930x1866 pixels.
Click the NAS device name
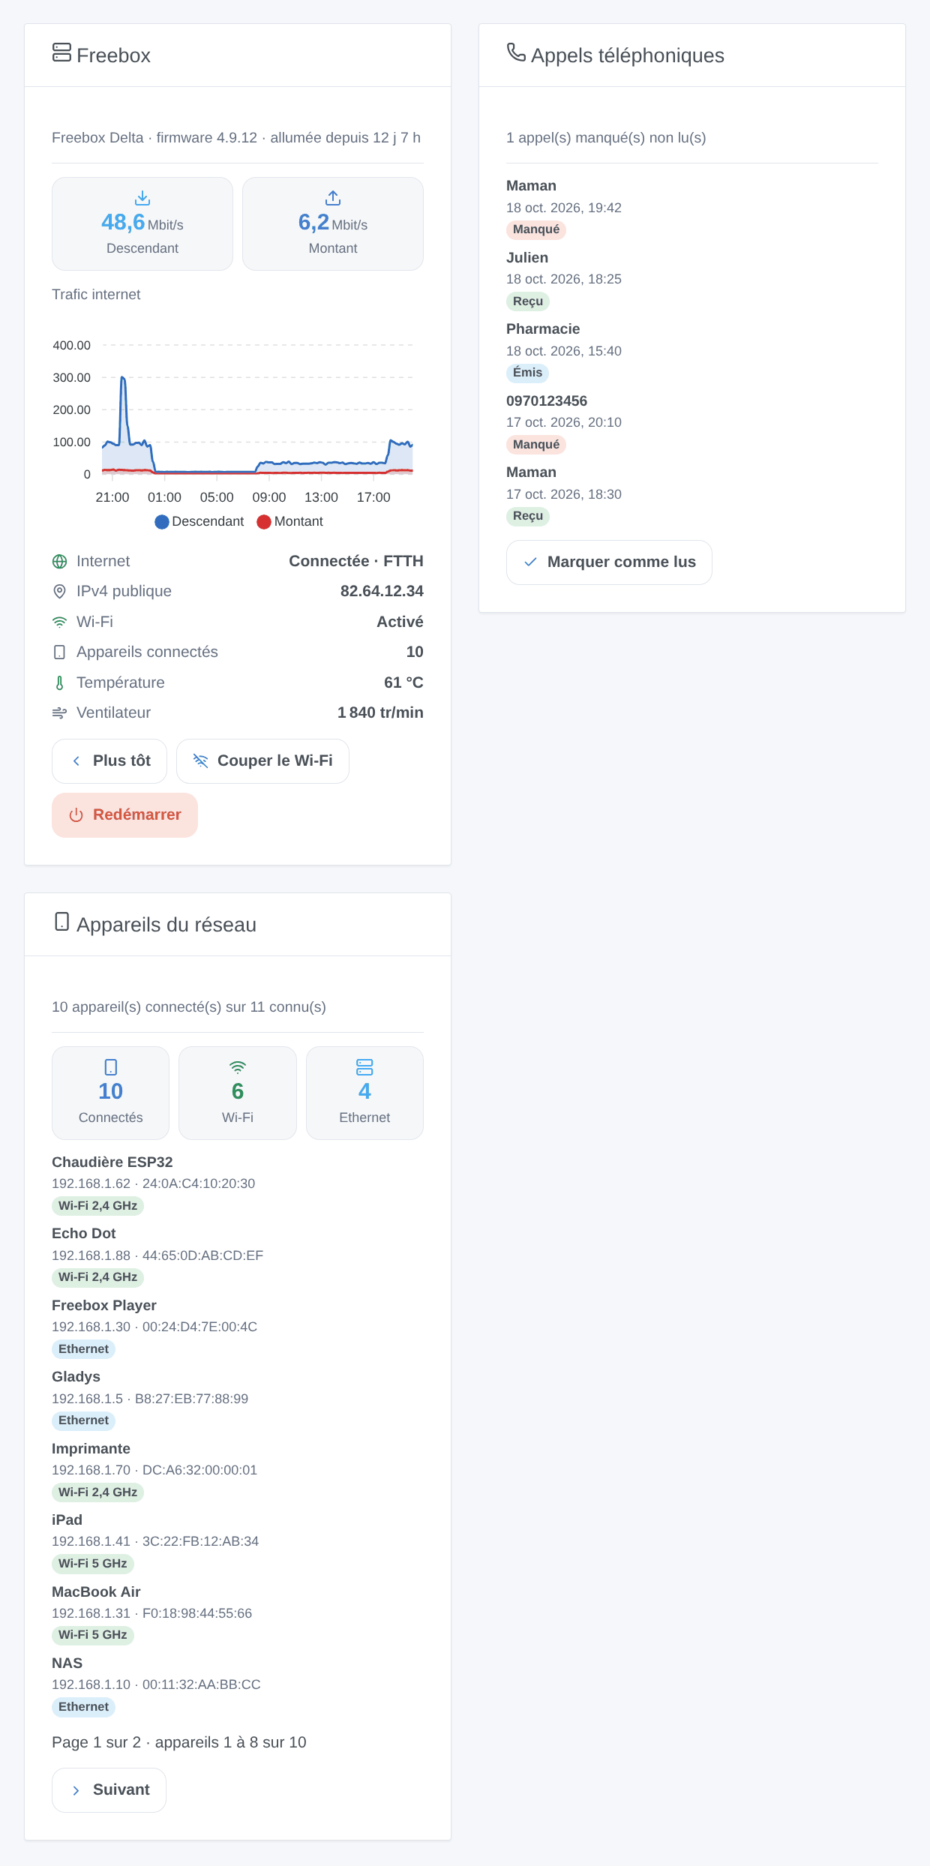click(67, 1663)
